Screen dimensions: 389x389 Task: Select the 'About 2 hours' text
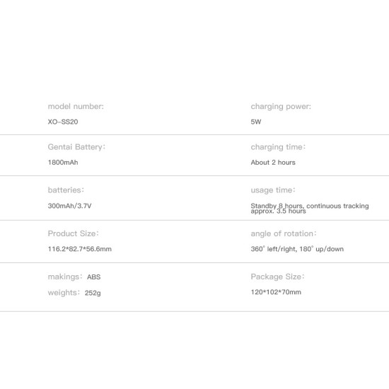(x=273, y=163)
